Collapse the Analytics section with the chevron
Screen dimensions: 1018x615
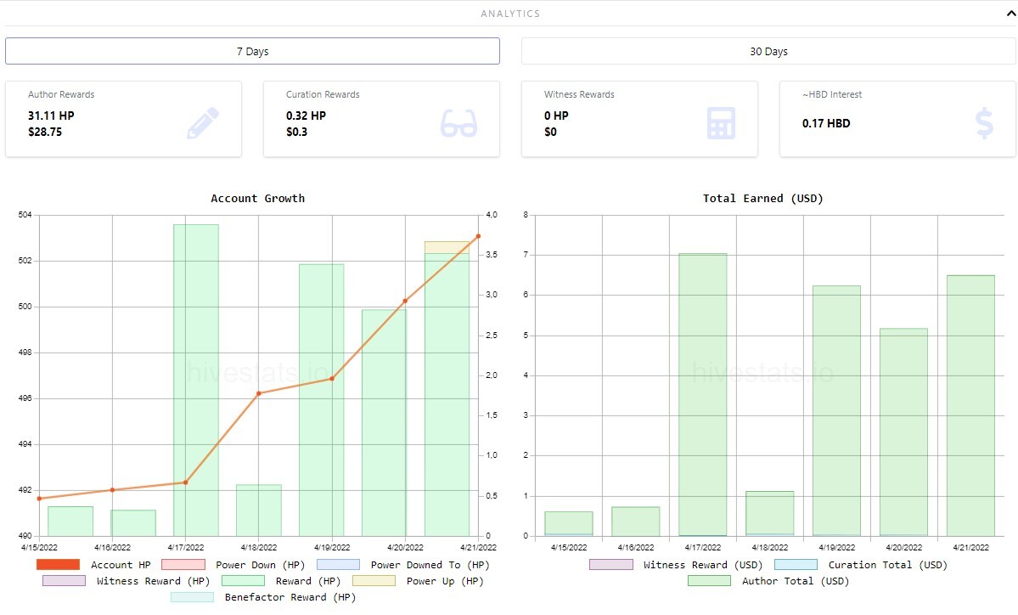coord(1011,14)
